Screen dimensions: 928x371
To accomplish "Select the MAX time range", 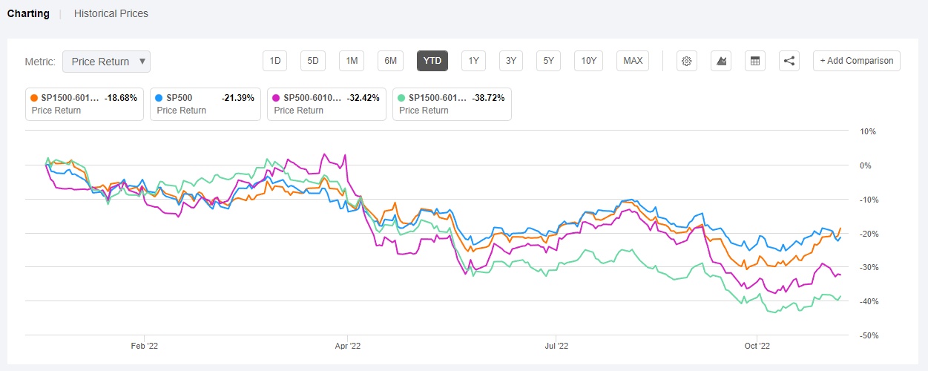I will 633,61.
